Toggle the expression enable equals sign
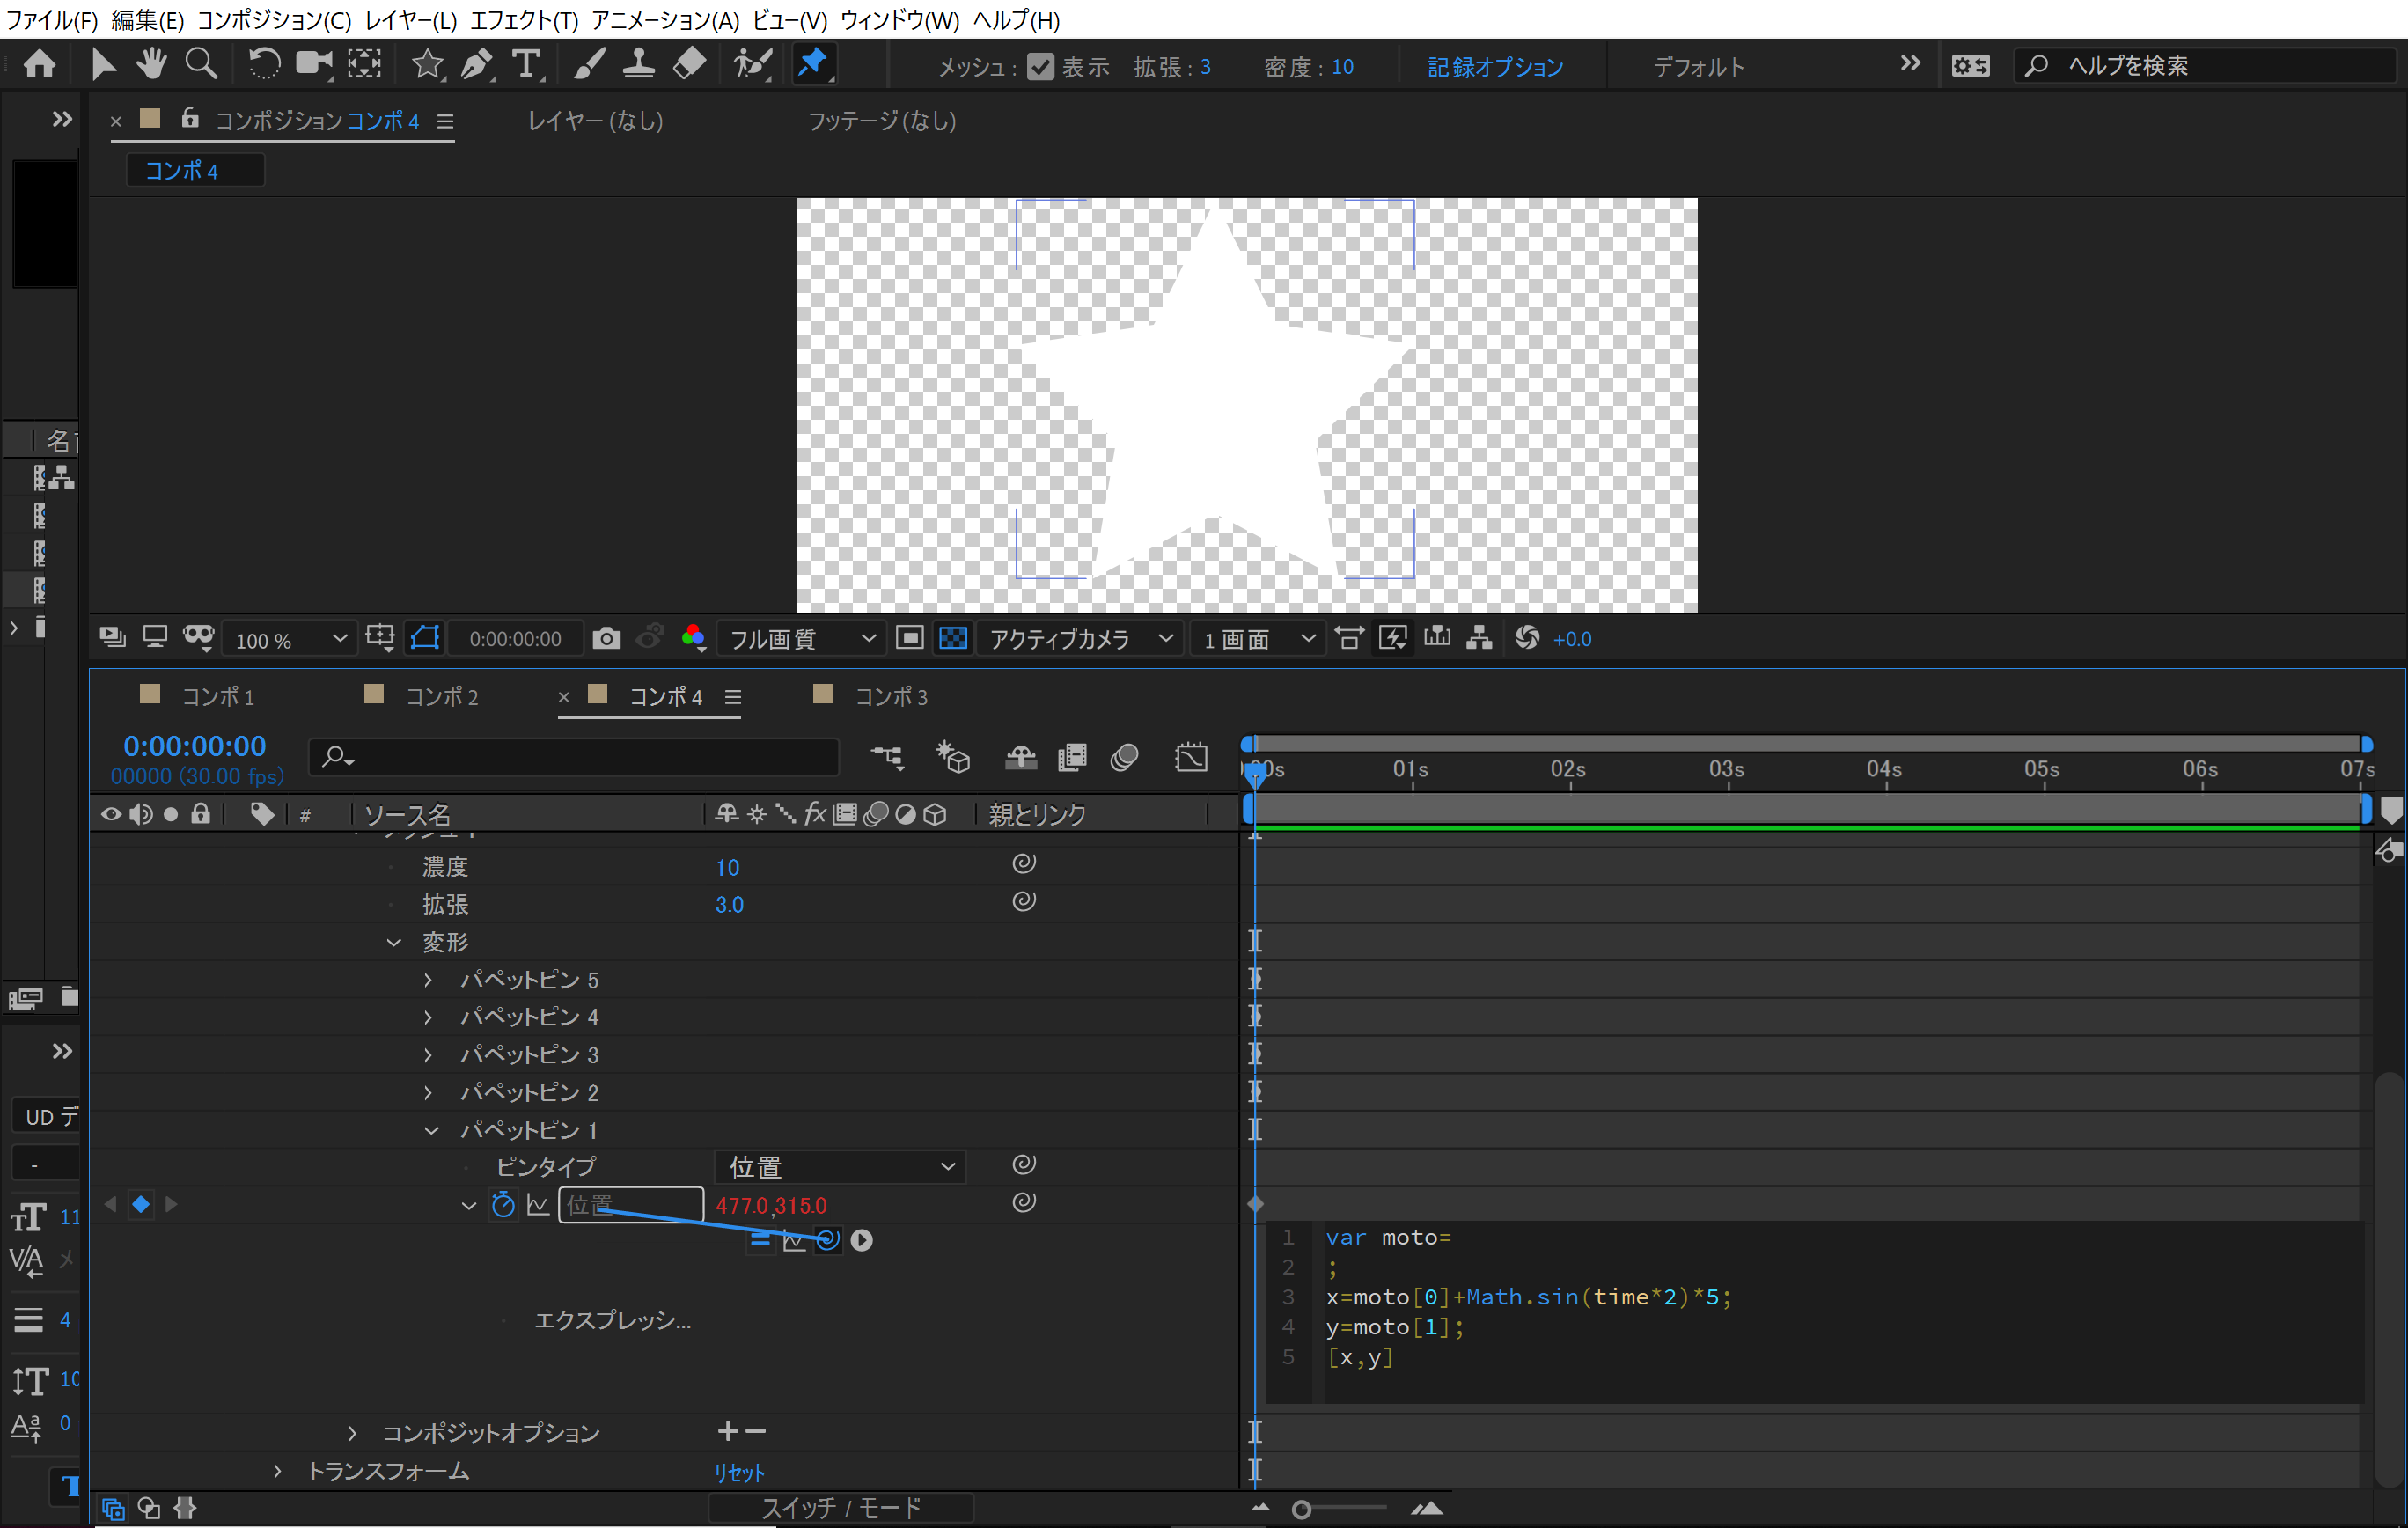The width and height of the screenshot is (2408, 1528). [x=760, y=1240]
